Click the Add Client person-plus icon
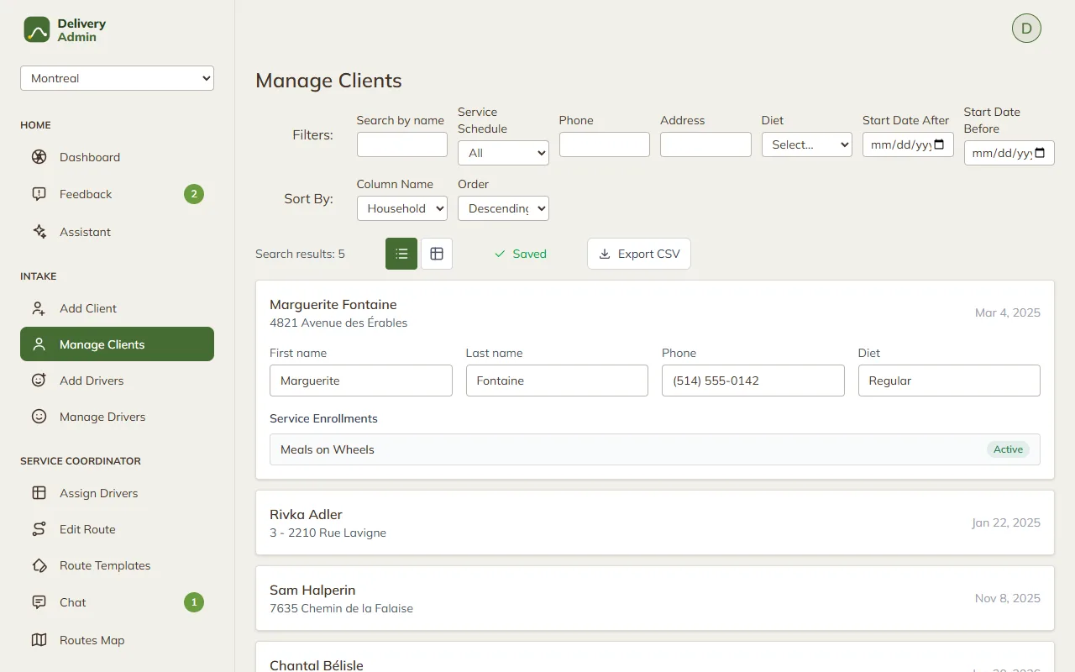The height and width of the screenshot is (672, 1075). tap(39, 308)
